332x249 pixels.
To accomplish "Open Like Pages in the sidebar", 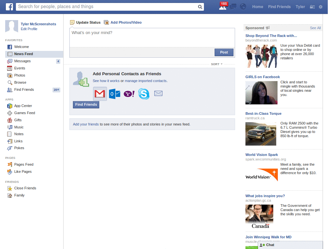I will coord(34,172).
